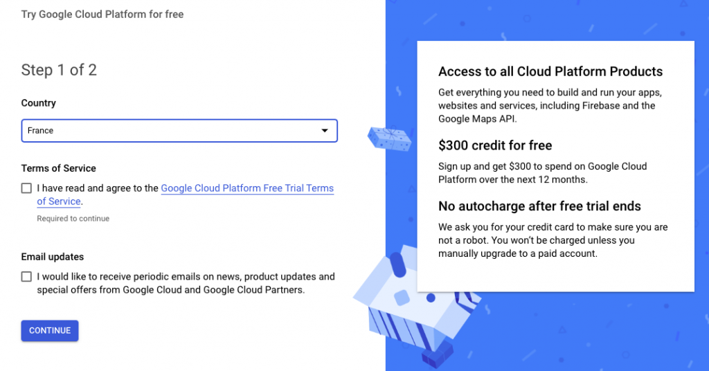Click the periodic emails description text
This screenshot has width=709, height=371.
coord(186,283)
